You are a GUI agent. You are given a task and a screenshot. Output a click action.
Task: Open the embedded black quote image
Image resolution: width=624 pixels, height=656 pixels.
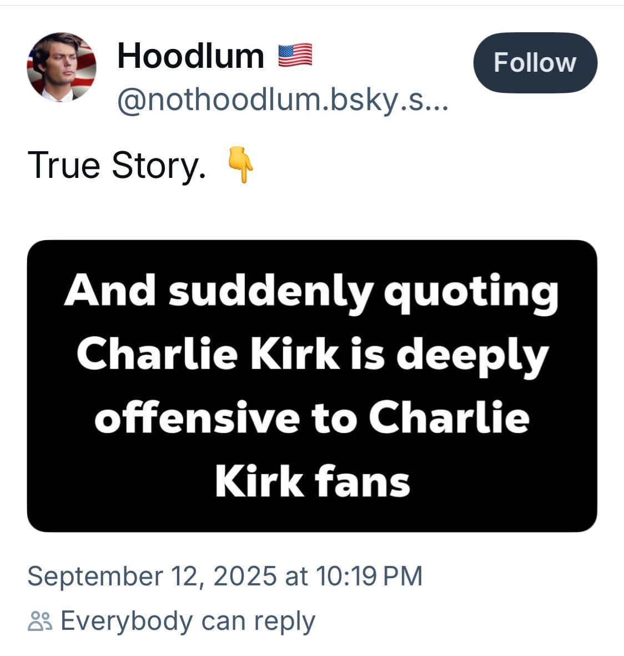[x=312, y=386]
